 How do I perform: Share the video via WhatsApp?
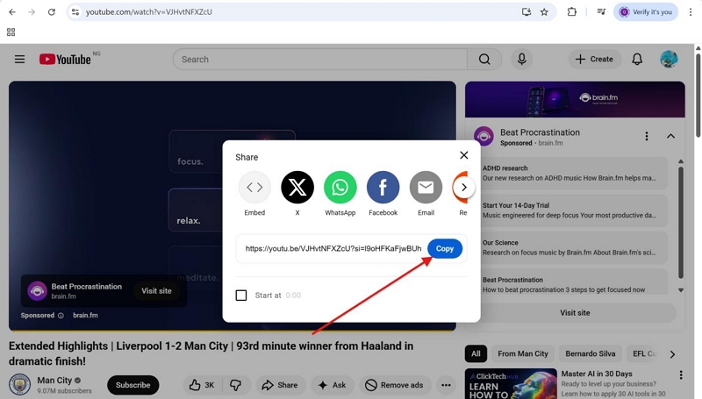point(340,194)
